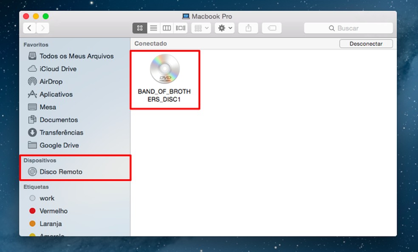The image size is (418, 252).
Task: Select the BAND_OF_BROTHERS_DISC1 DVD icon
Action: tap(165, 69)
